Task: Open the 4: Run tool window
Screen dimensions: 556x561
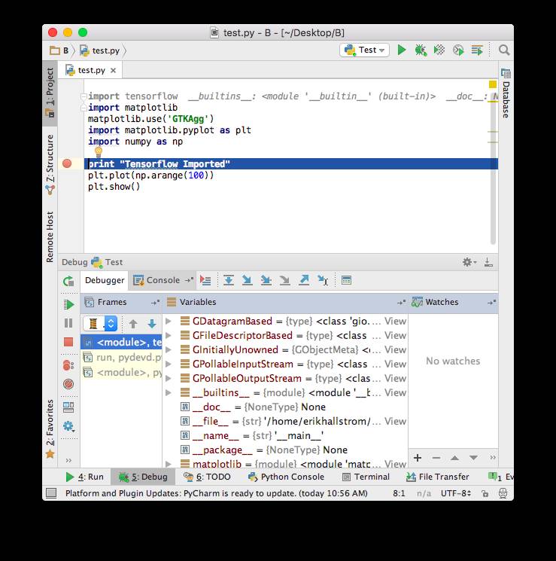Action: (x=85, y=477)
